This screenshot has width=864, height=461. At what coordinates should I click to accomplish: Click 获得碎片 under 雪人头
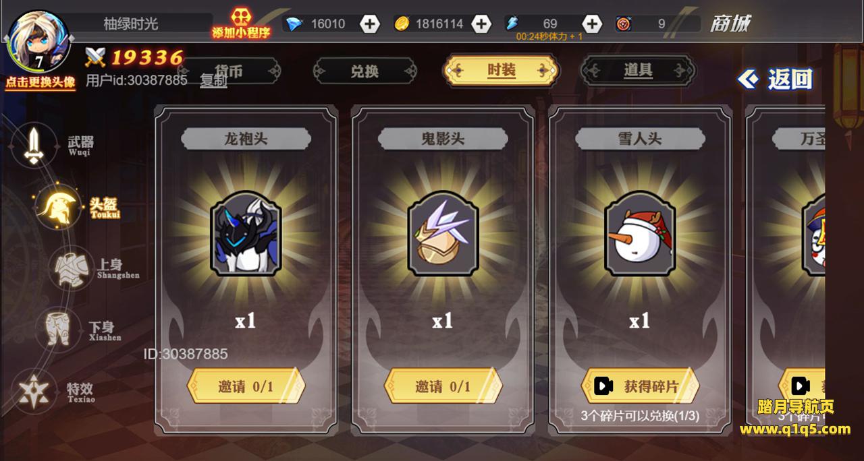[x=640, y=386]
